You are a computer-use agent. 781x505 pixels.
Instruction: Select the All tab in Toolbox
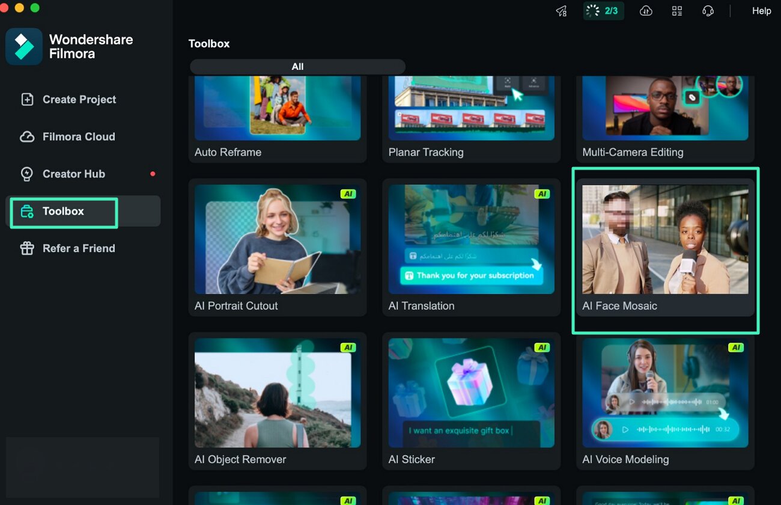[x=297, y=67]
